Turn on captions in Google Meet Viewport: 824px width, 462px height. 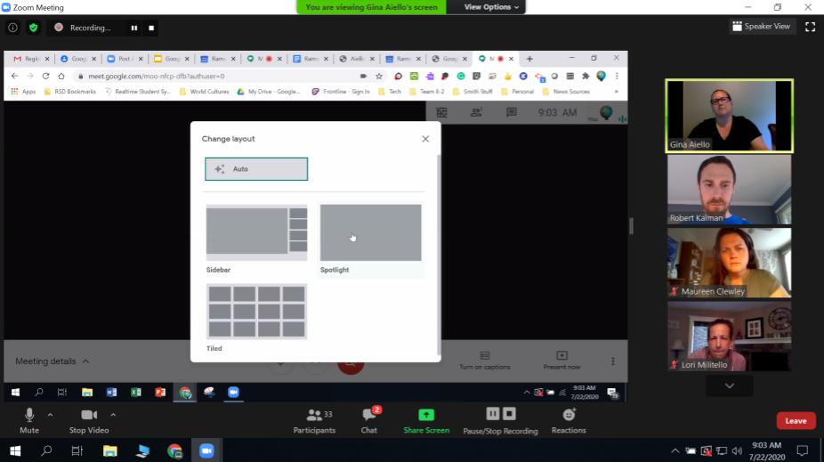(x=484, y=361)
